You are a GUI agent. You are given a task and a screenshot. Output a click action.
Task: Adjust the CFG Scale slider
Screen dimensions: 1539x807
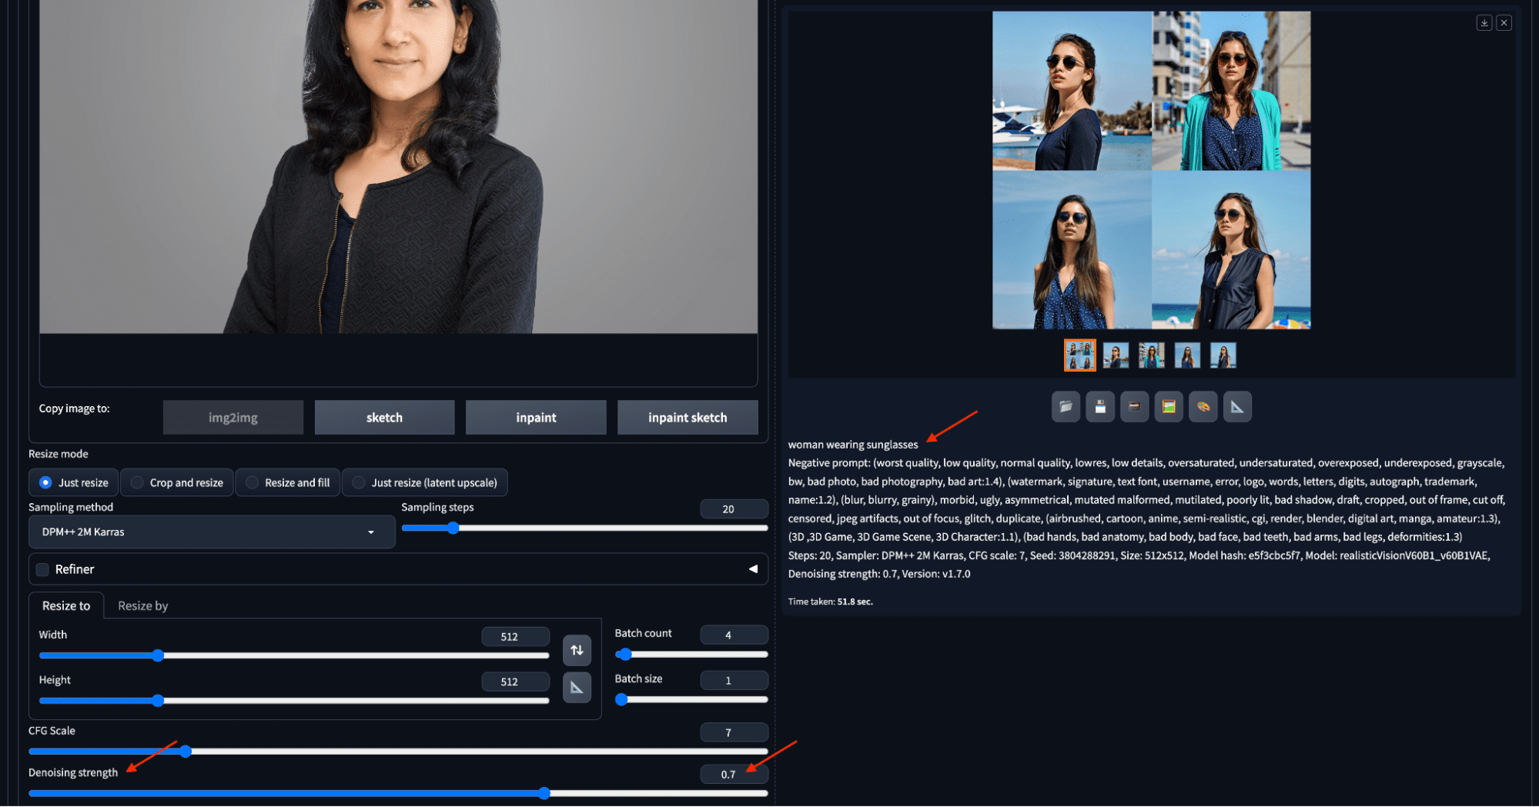pyautogui.click(x=398, y=752)
